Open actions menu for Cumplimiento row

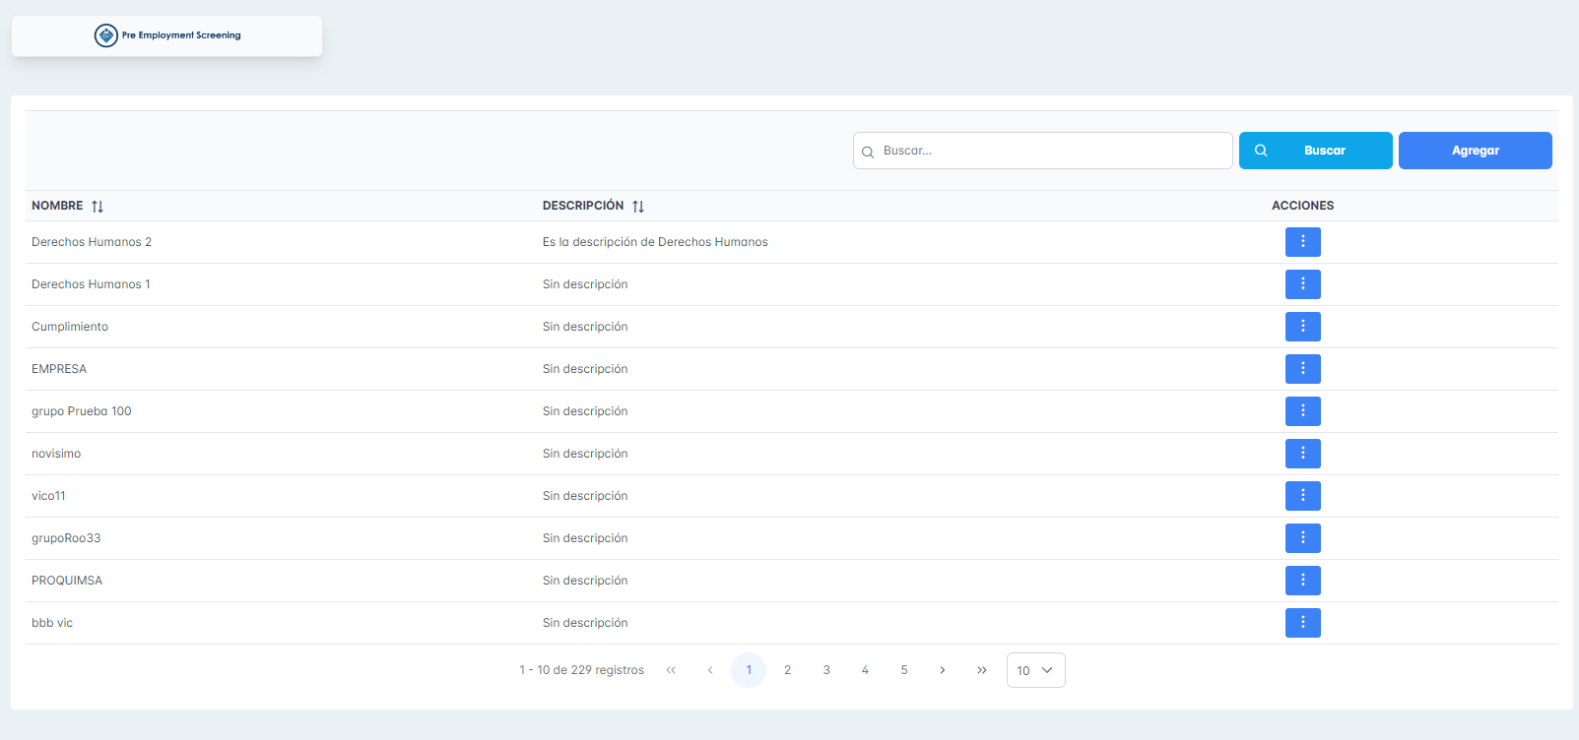tap(1302, 327)
